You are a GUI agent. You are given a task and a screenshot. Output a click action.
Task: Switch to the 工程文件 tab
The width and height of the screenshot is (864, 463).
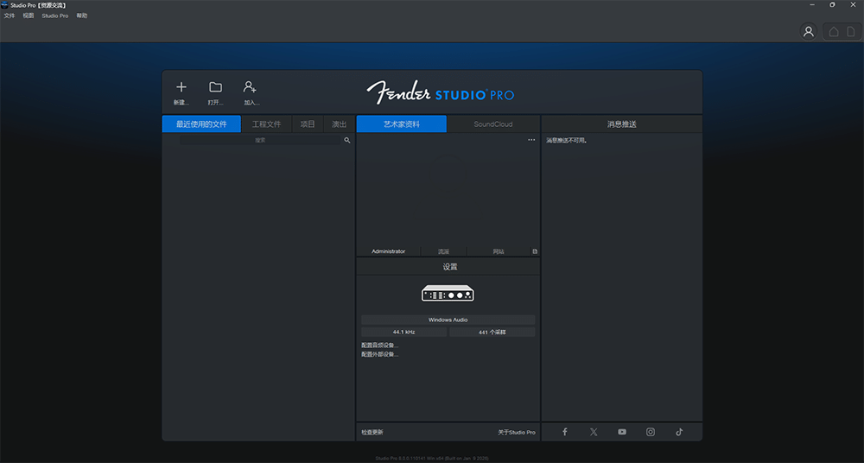(266, 124)
